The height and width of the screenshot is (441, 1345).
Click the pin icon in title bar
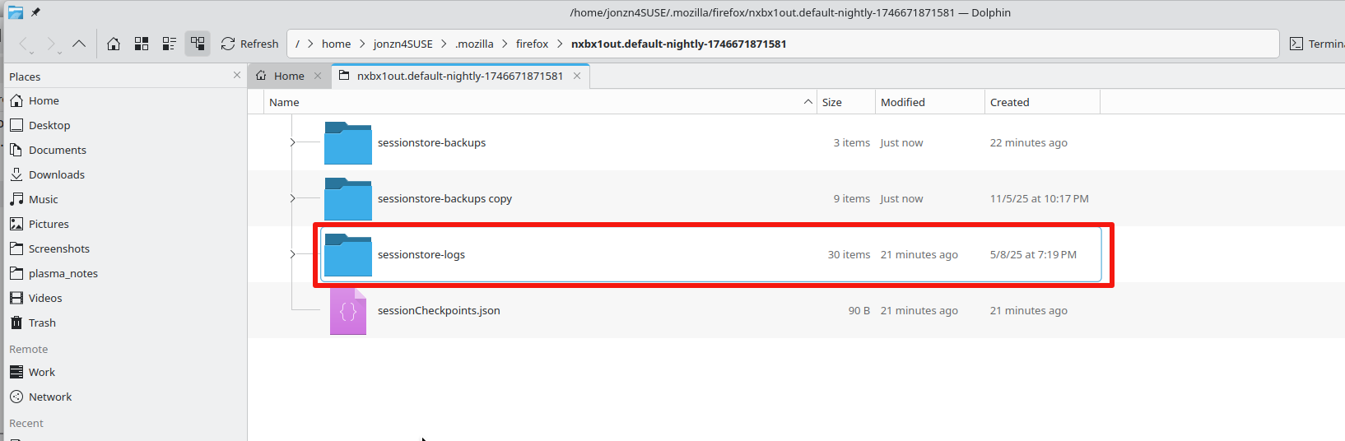[x=35, y=12]
